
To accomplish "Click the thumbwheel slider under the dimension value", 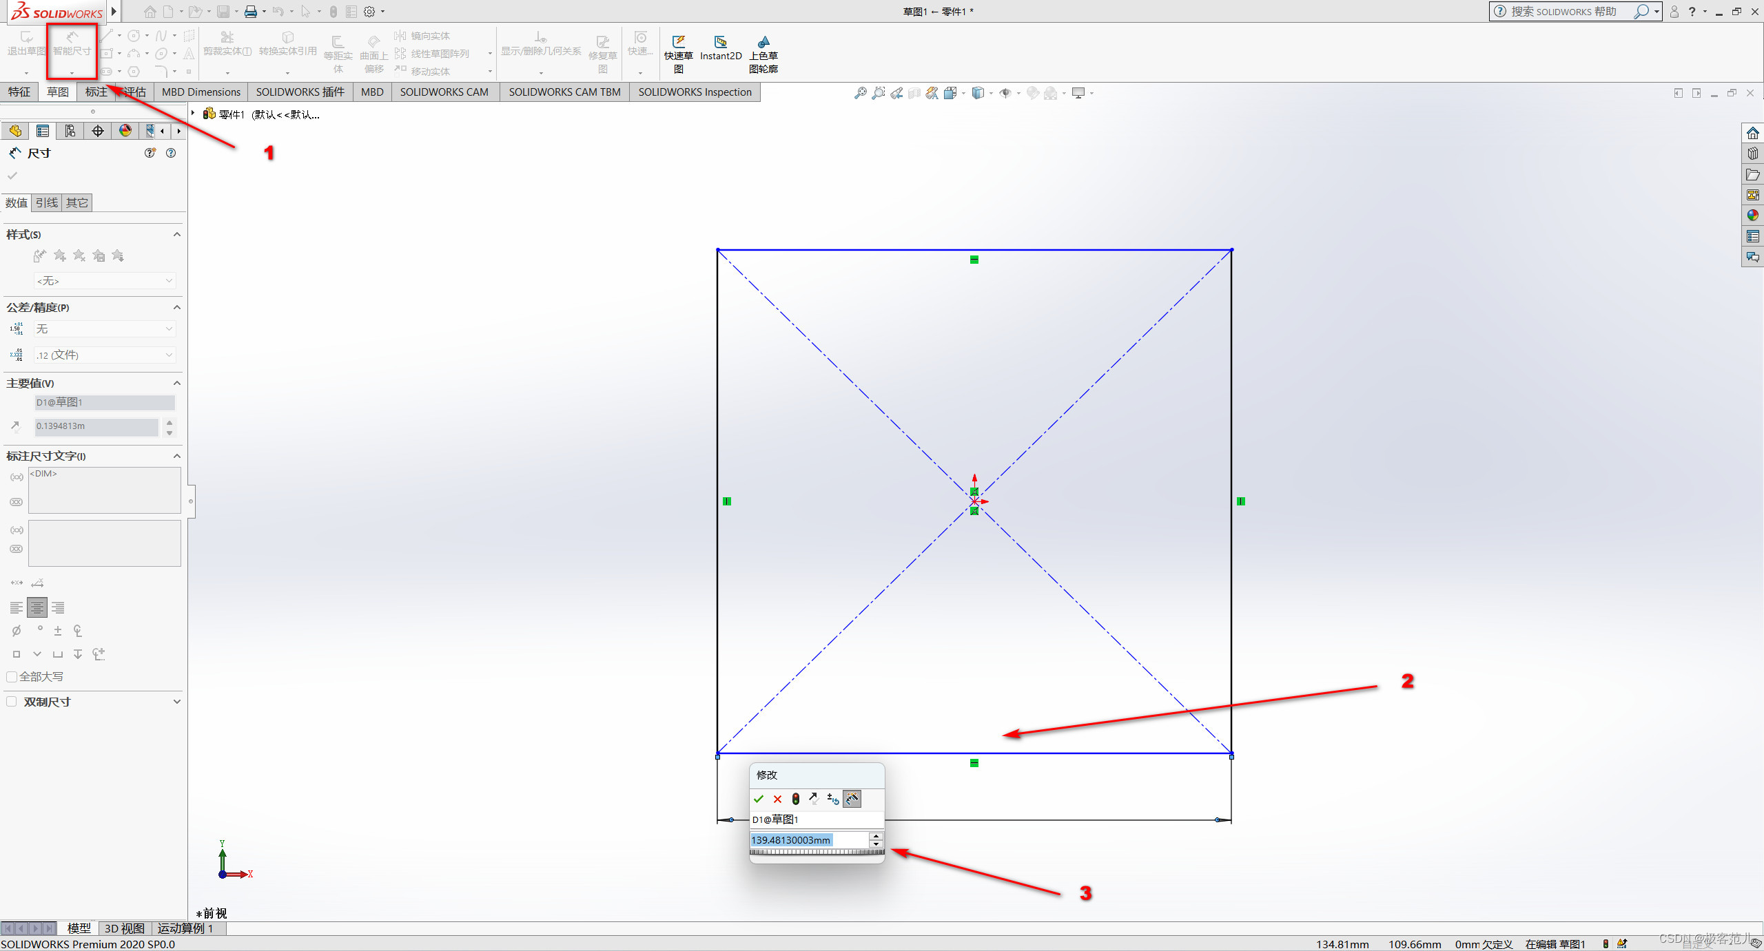I will pyautogui.click(x=817, y=853).
